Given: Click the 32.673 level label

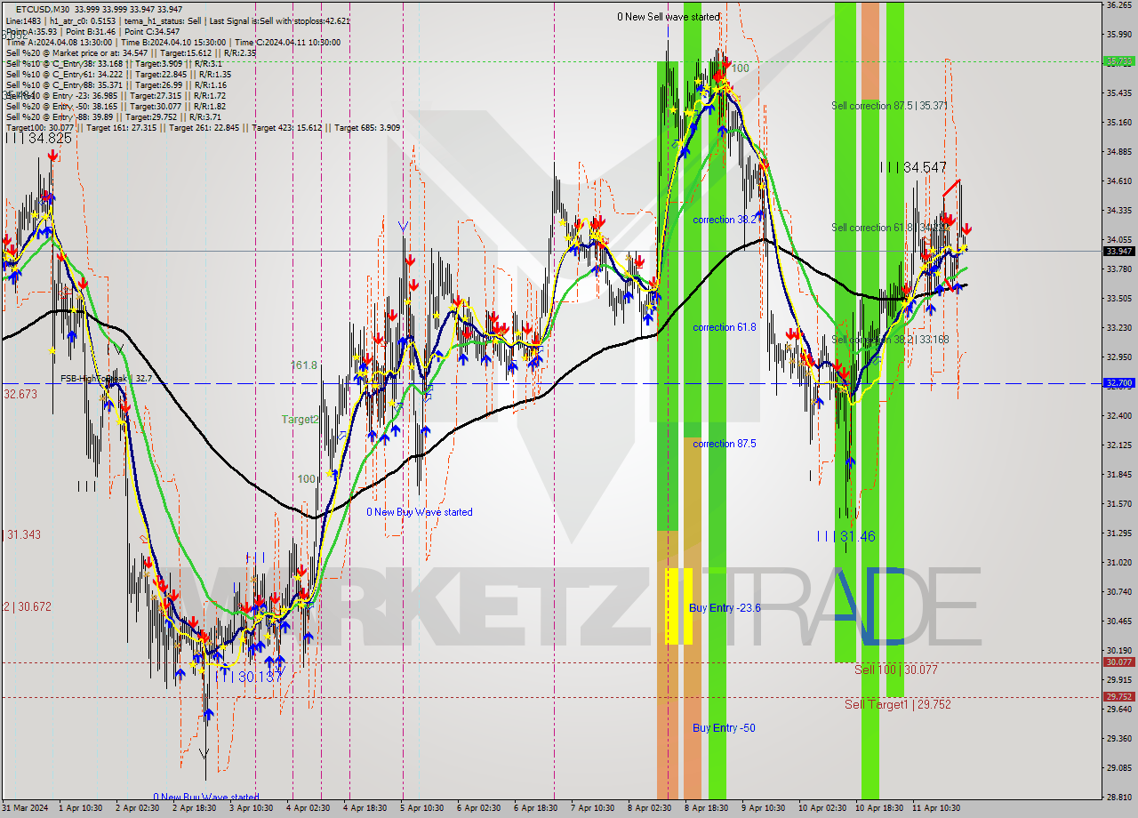Looking at the screenshot, I should 20,394.
